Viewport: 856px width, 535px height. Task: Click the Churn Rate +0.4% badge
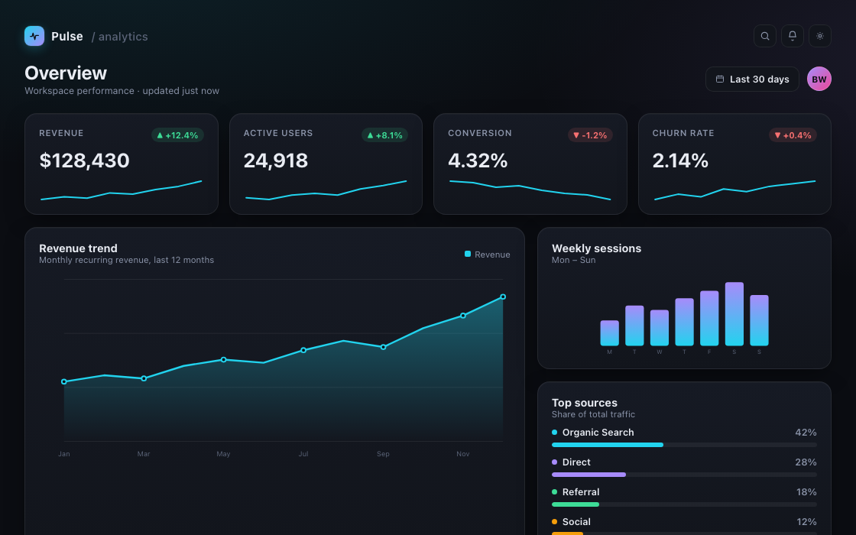pos(793,135)
